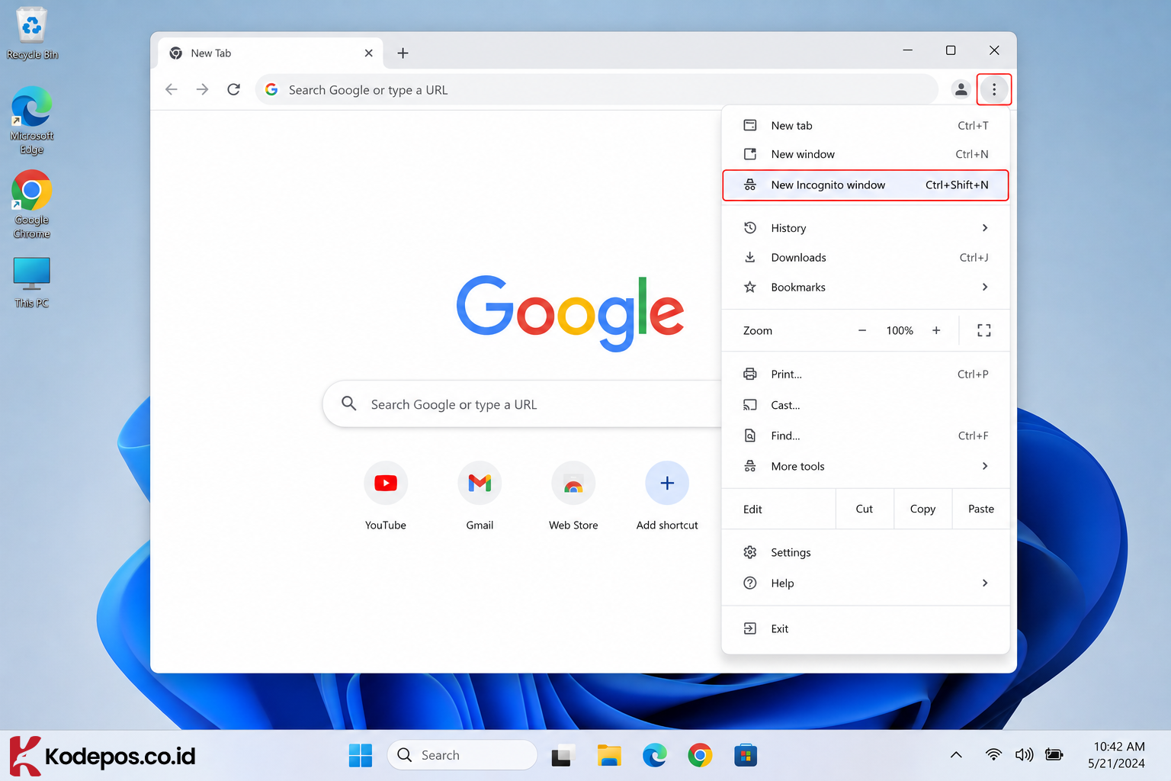Show hidden tray icons chevron
The height and width of the screenshot is (781, 1171).
[x=956, y=755]
